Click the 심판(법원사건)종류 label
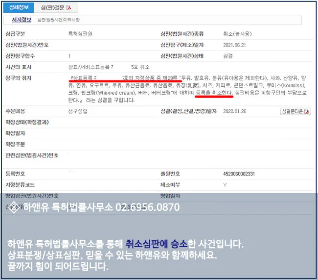Screen dimensions: 318x280 tap(182, 34)
